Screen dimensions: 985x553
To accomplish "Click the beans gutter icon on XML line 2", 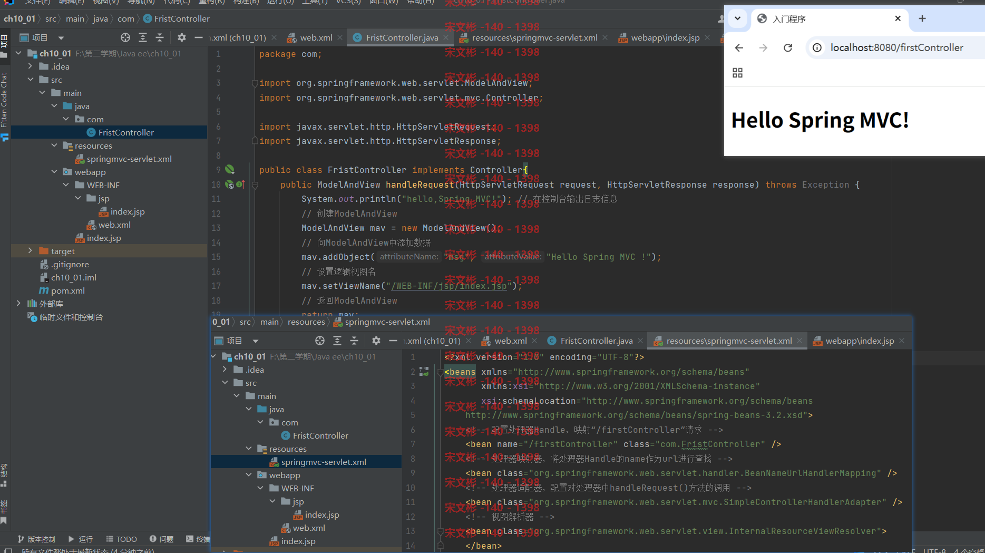I will [x=424, y=372].
